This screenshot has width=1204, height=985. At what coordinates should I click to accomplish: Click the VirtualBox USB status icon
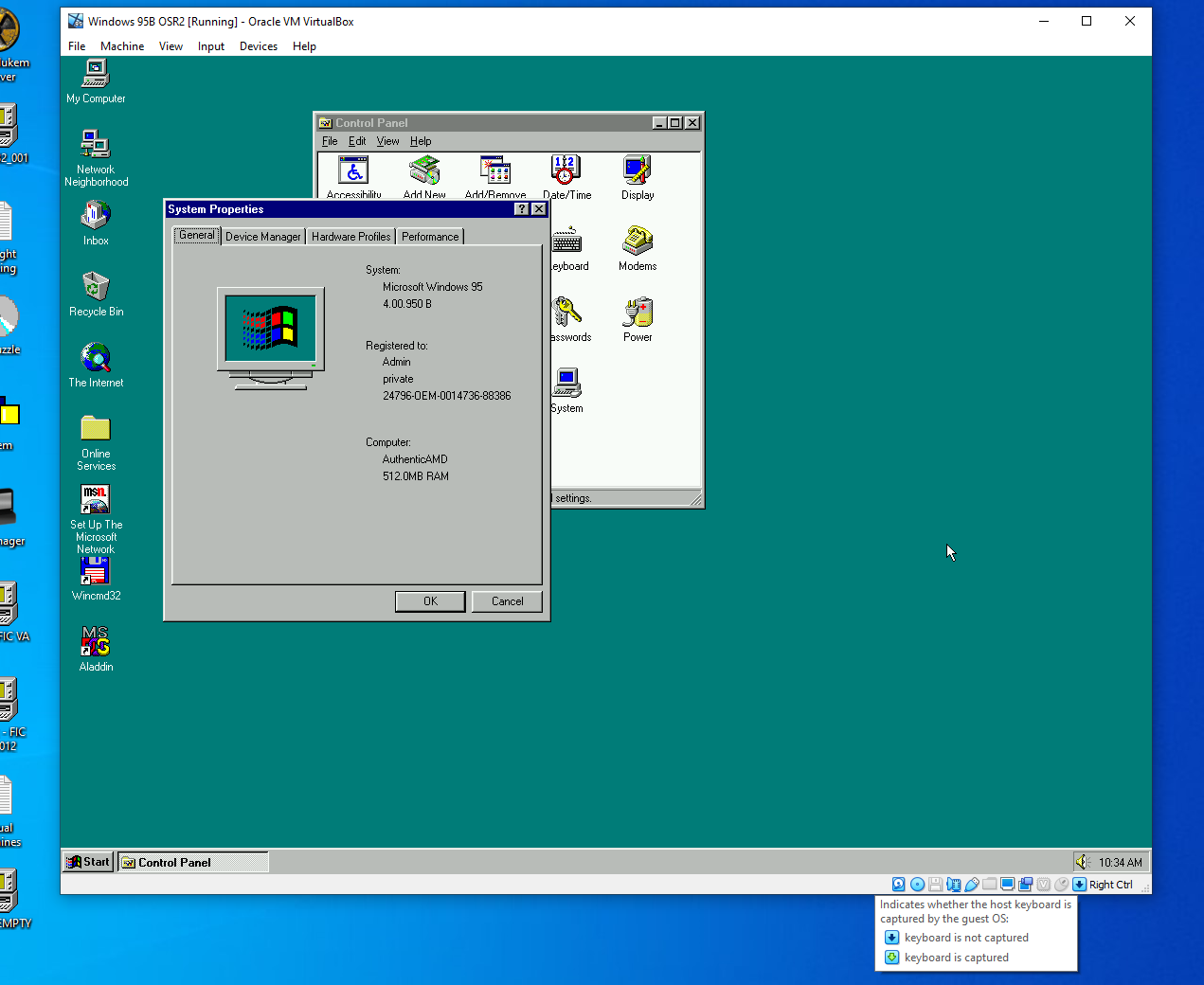972,884
